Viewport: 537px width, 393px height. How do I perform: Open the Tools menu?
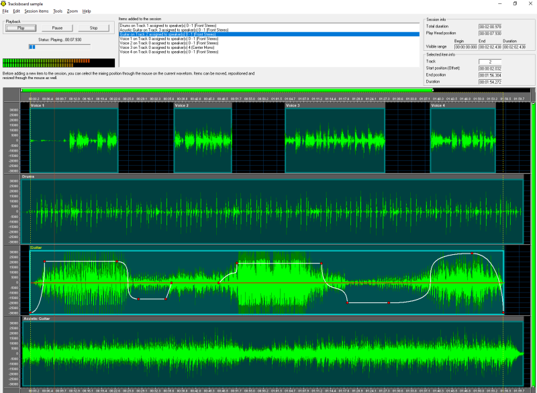[58, 11]
